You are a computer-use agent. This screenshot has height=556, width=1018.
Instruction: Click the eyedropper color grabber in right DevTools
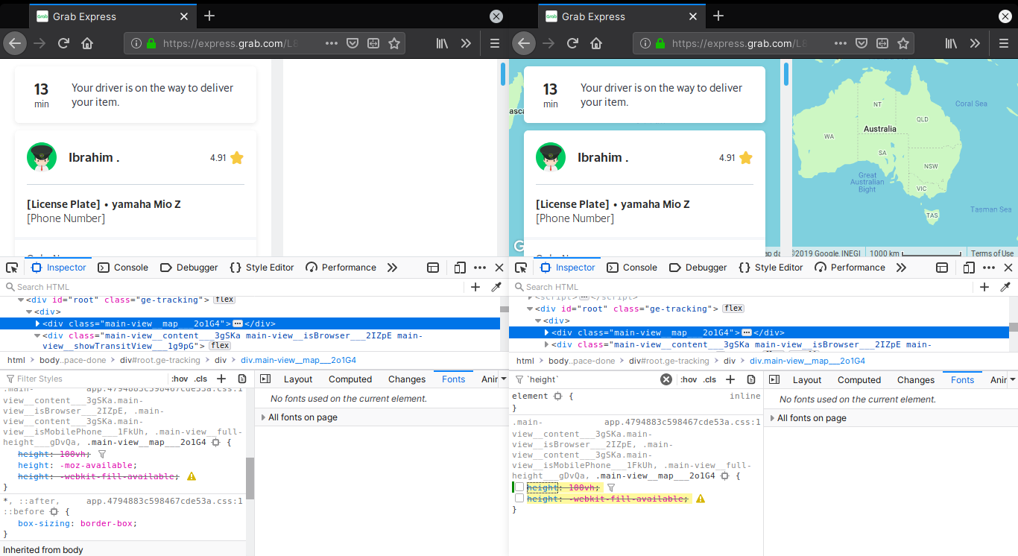point(1005,287)
